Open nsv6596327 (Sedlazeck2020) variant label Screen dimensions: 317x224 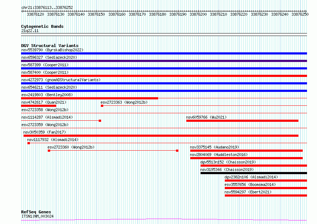click(49, 57)
